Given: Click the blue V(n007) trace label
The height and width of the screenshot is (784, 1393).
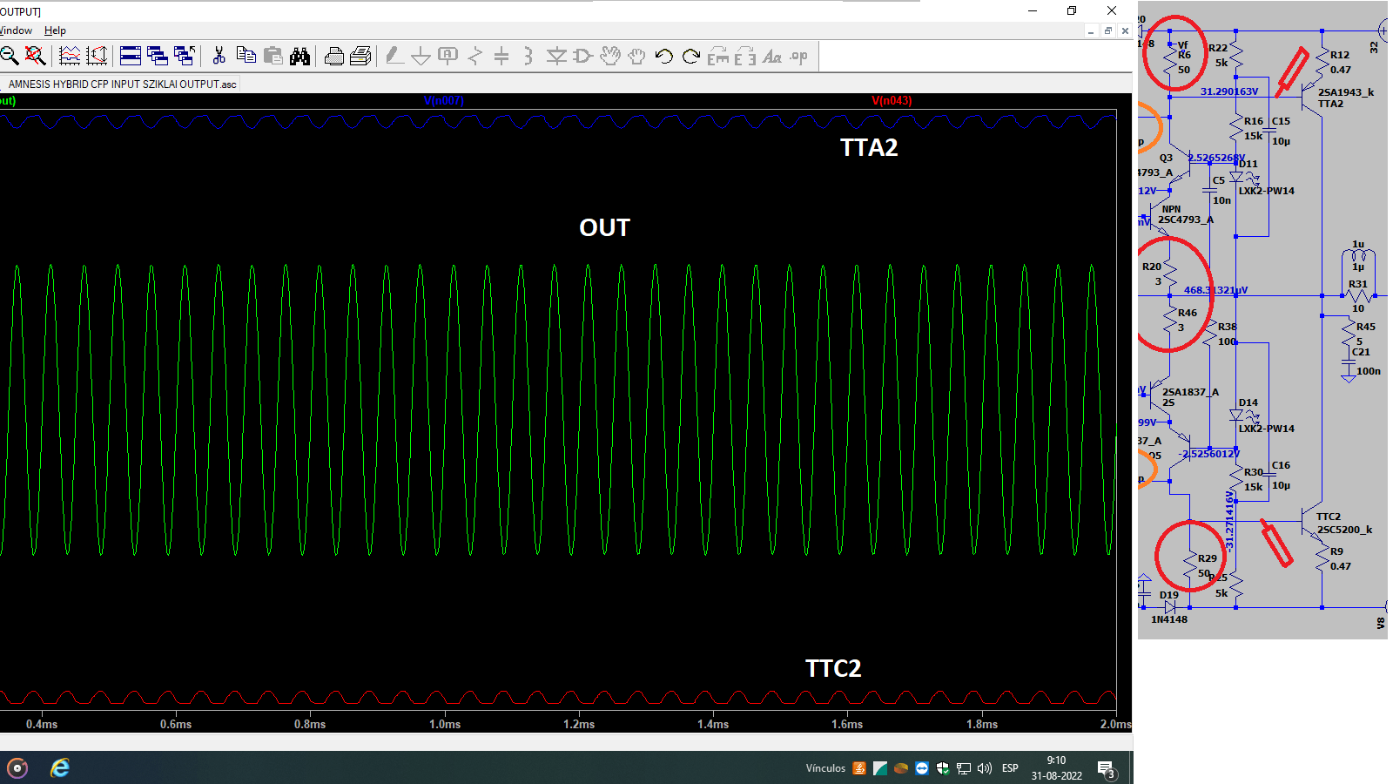Looking at the screenshot, I should pyautogui.click(x=444, y=101).
